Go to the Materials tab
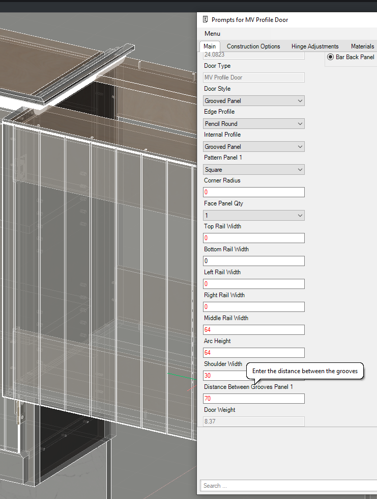Screen dimensions: 377x499 pos(362,46)
